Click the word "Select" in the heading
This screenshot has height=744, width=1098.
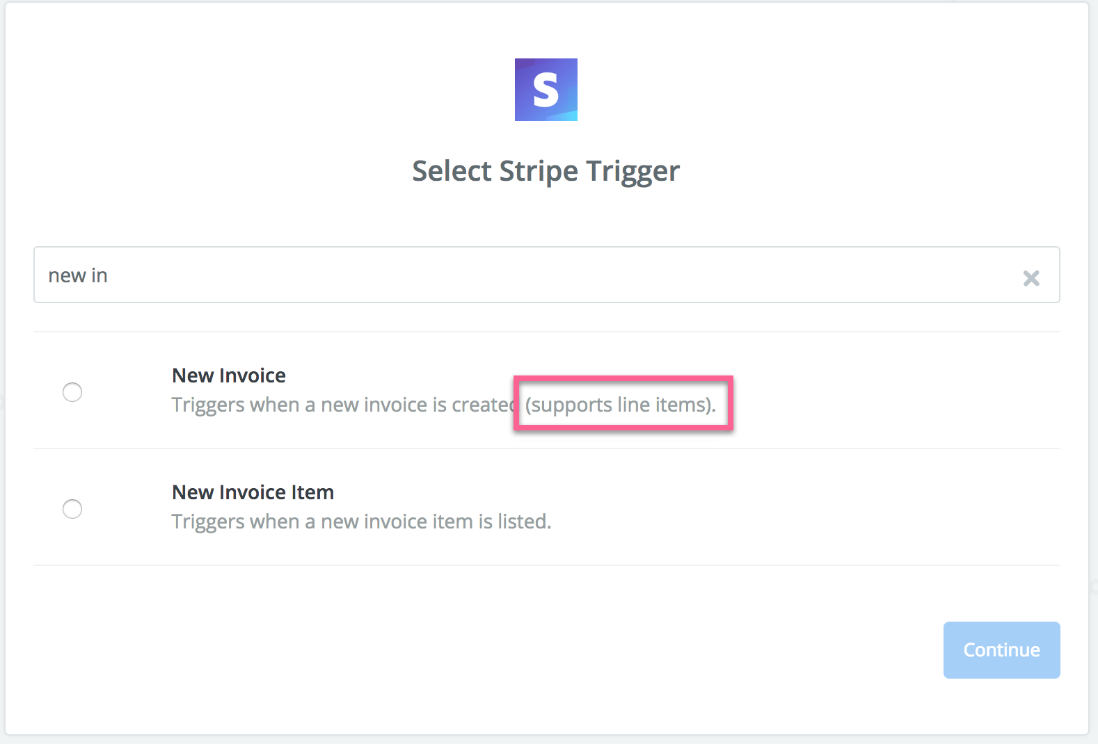coord(452,171)
